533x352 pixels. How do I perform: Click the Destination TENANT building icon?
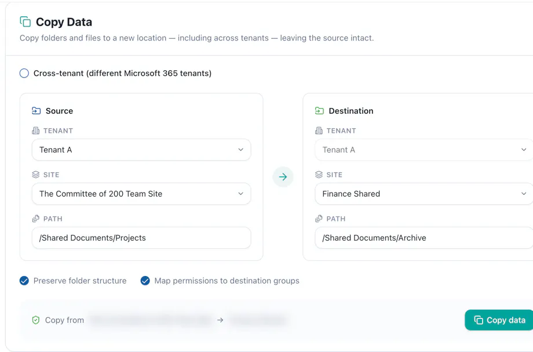click(x=319, y=130)
